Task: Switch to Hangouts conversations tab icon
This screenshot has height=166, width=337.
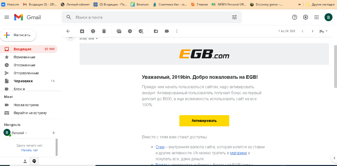Action: pyautogui.click(x=34, y=161)
